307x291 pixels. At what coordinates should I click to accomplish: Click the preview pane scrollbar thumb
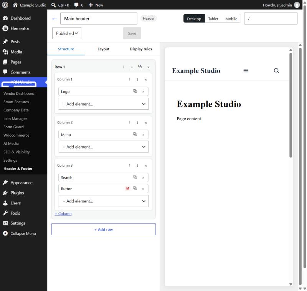291,105
